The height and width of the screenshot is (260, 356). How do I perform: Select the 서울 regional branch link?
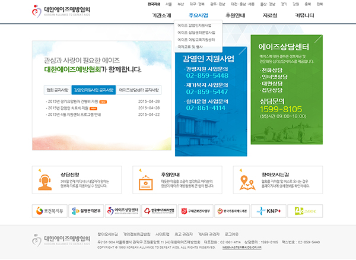tap(169, 4)
